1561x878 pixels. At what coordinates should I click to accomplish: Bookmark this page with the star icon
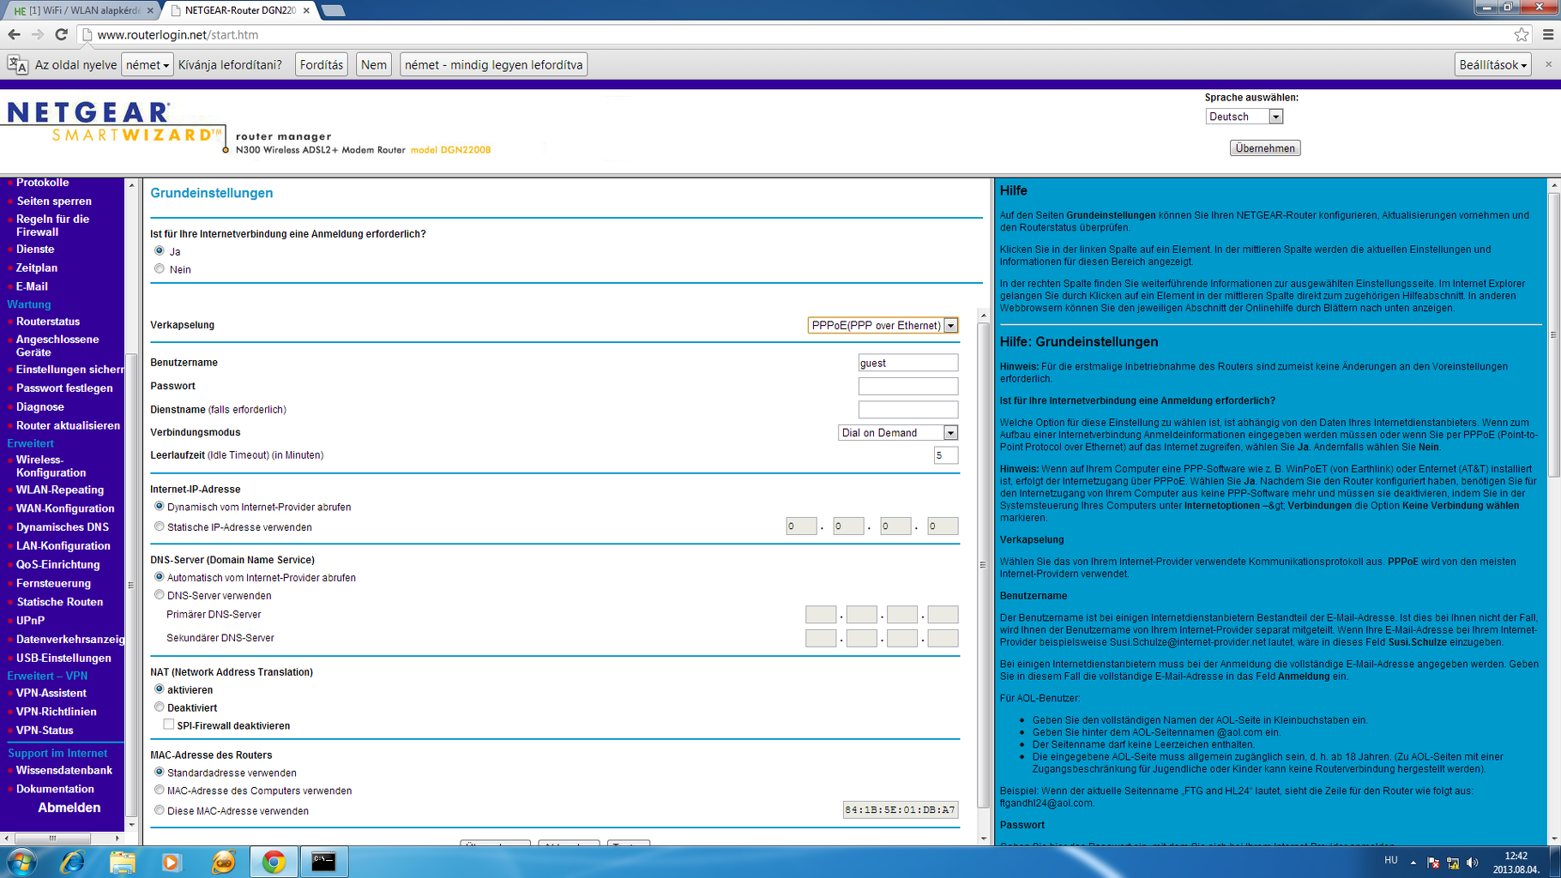1522,35
